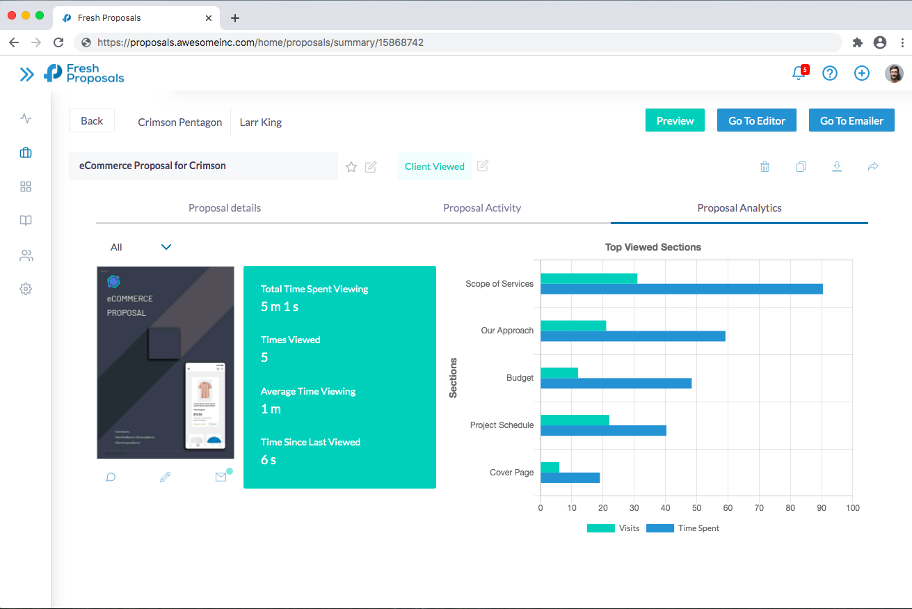Switch to Proposal Activity tab
The height and width of the screenshot is (609, 912).
tap(481, 208)
